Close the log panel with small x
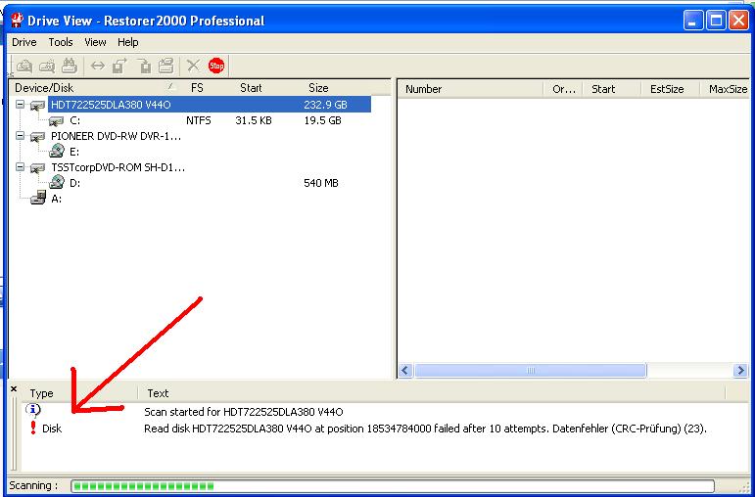The image size is (755, 497). pos(14,388)
